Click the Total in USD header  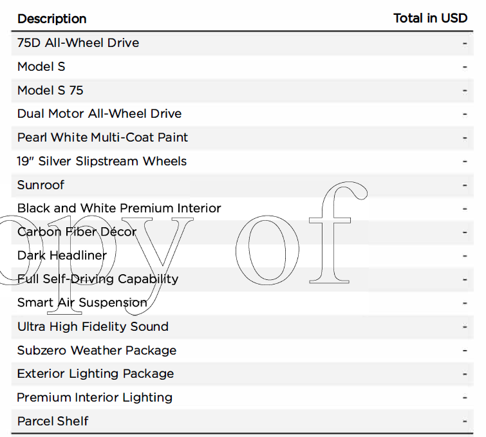coord(430,18)
